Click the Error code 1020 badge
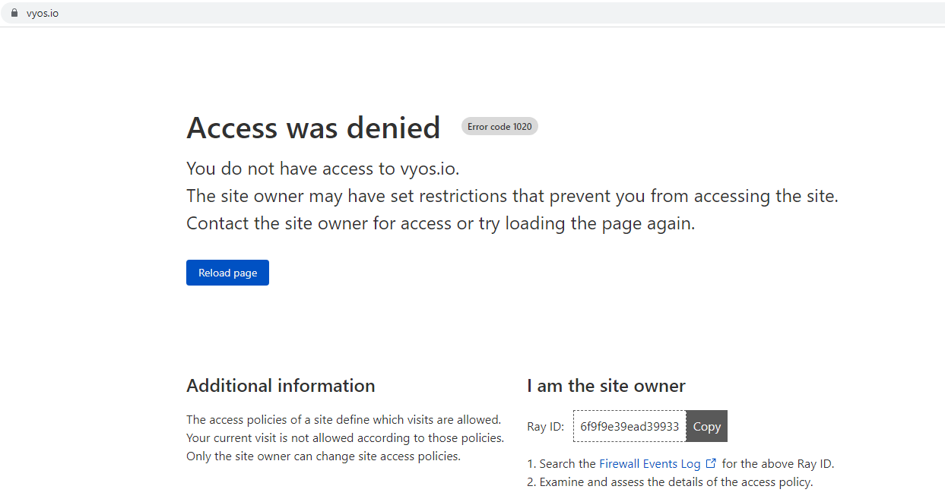The image size is (945, 502). pos(499,127)
